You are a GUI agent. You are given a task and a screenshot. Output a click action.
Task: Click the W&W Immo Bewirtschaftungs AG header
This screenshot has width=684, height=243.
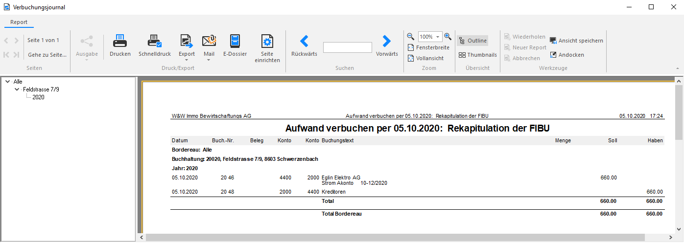coord(212,116)
